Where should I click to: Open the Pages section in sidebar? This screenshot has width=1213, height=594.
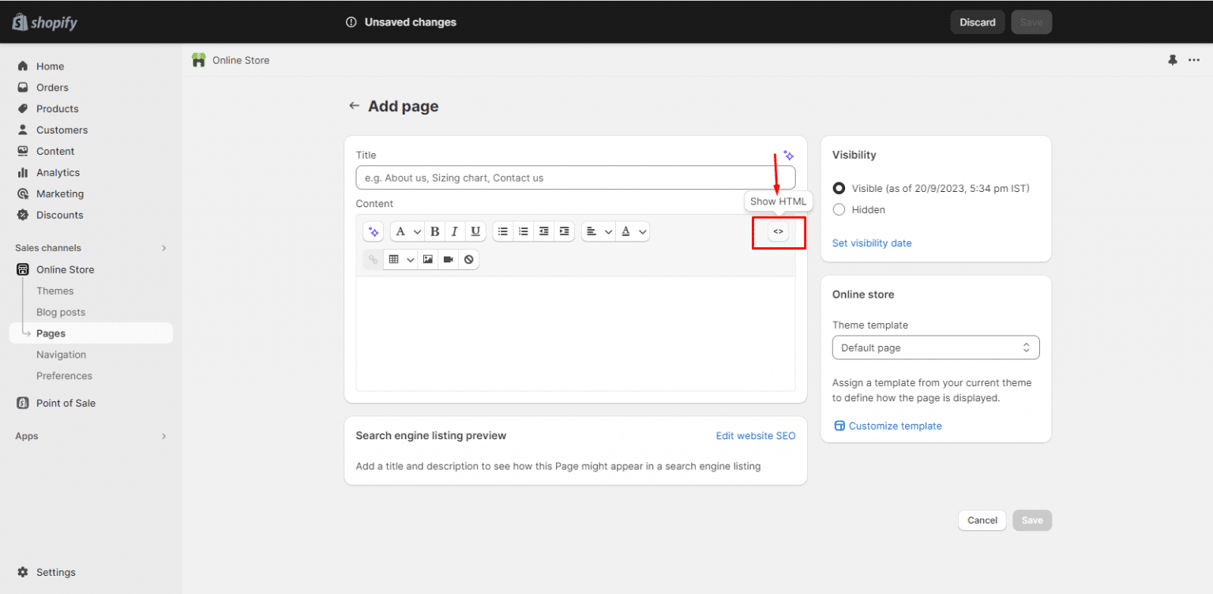pyautogui.click(x=50, y=333)
